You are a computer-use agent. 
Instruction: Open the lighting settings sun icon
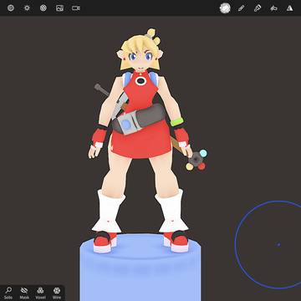pyautogui.click(x=27, y=8)
